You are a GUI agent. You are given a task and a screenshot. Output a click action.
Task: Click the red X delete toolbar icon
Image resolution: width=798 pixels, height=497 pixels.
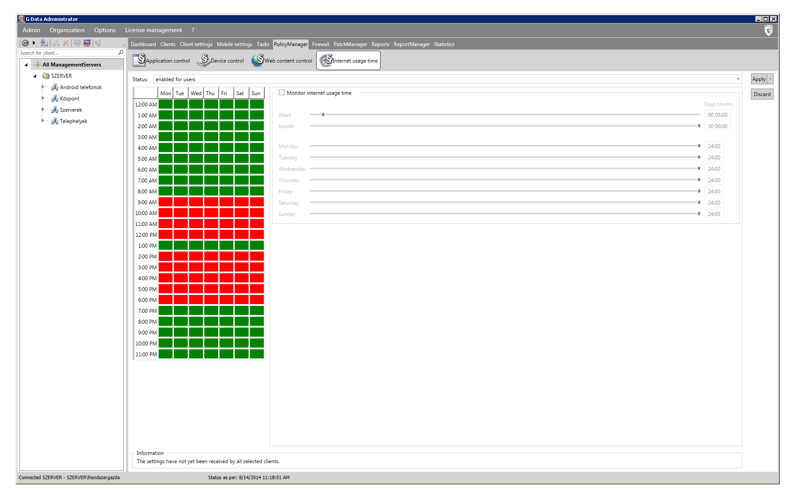(x=66, y=43)
